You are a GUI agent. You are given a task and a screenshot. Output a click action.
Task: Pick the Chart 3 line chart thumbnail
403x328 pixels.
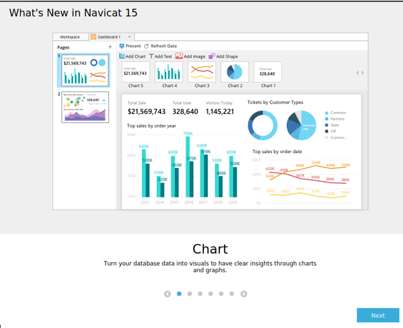[201, 72]
